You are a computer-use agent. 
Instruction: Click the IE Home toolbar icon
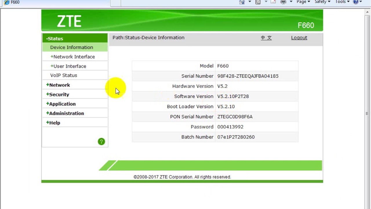pos(242,2)
